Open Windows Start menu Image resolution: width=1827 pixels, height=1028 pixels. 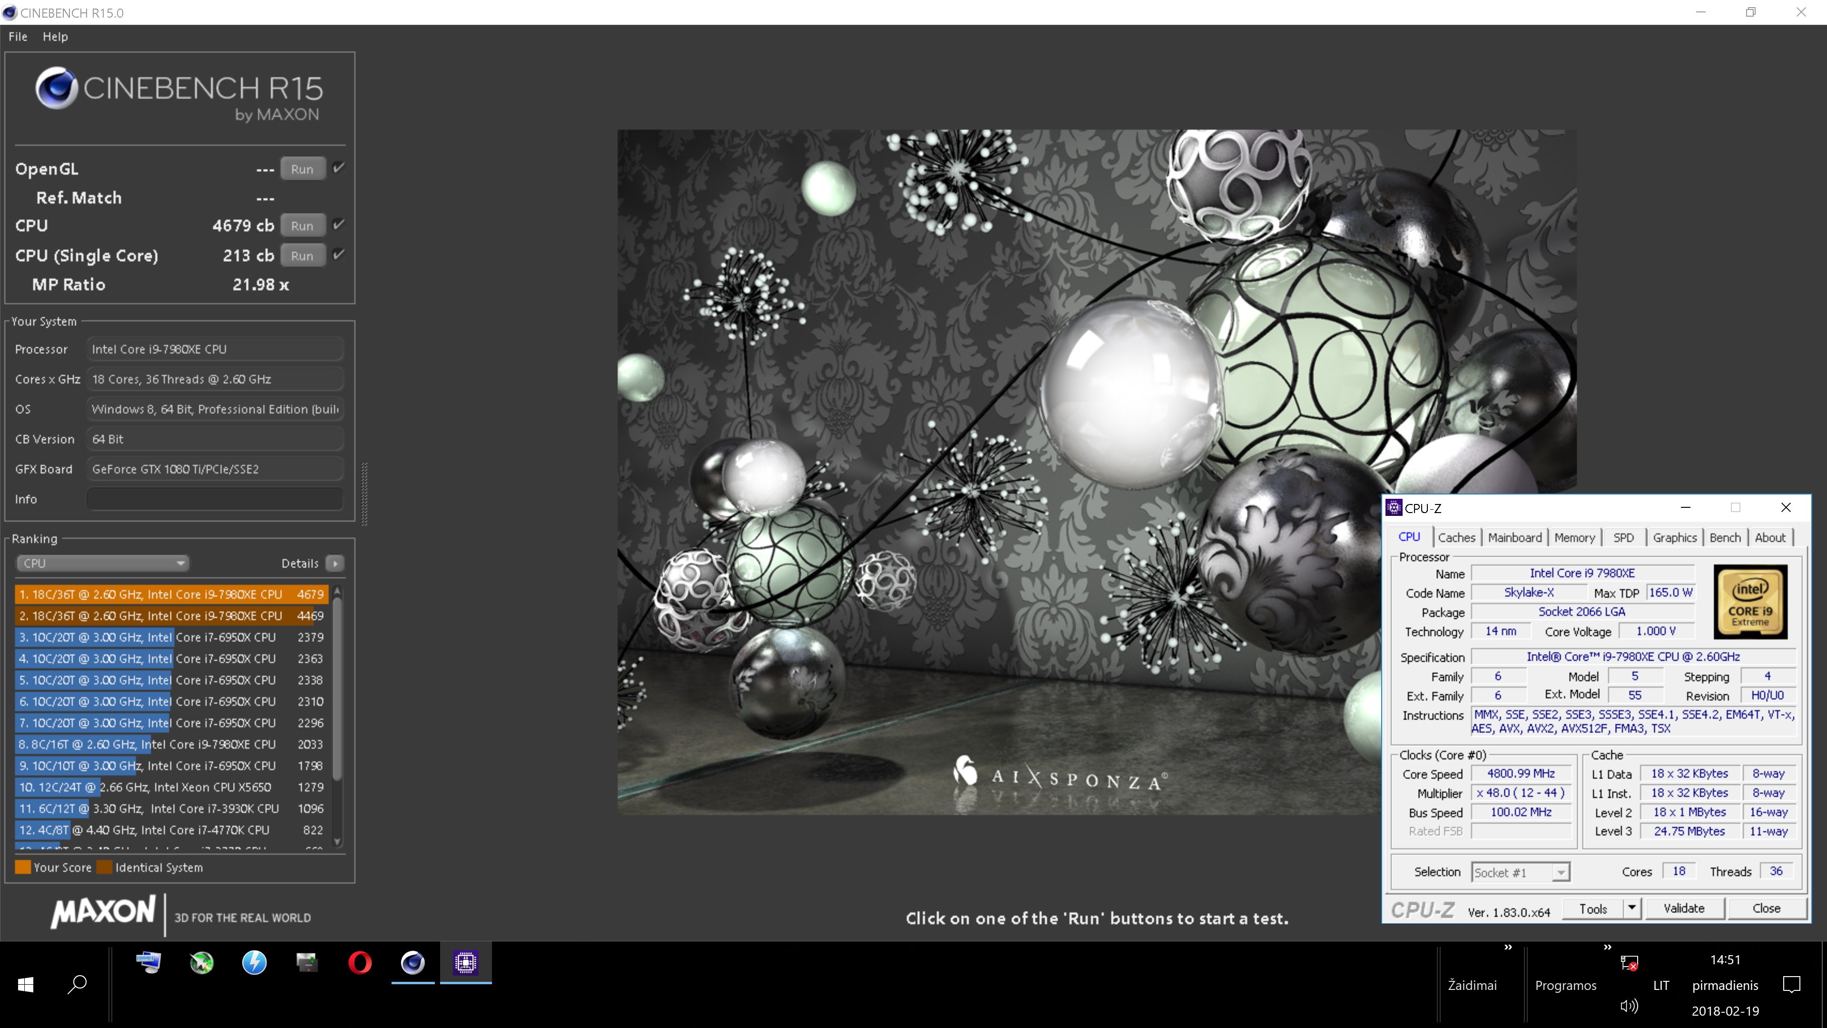(26, 985)
